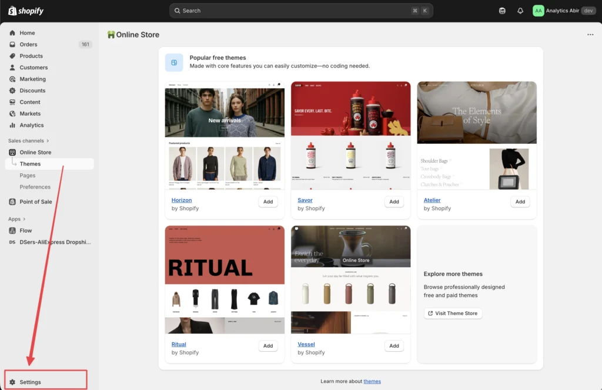This screenshot has width=602, height=390.
Task: Add the Atelier theme
Action: [520, 201]
